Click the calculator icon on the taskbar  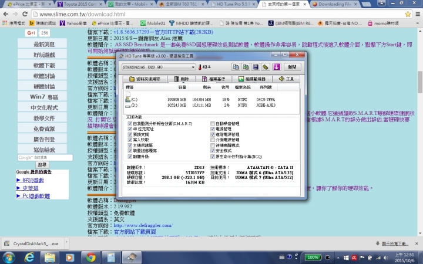pos(111,258)
